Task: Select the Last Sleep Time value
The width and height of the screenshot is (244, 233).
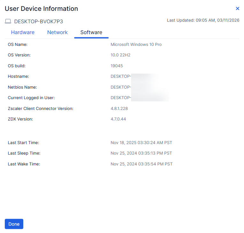Action: pyautogui.click(x=141, y=153)
